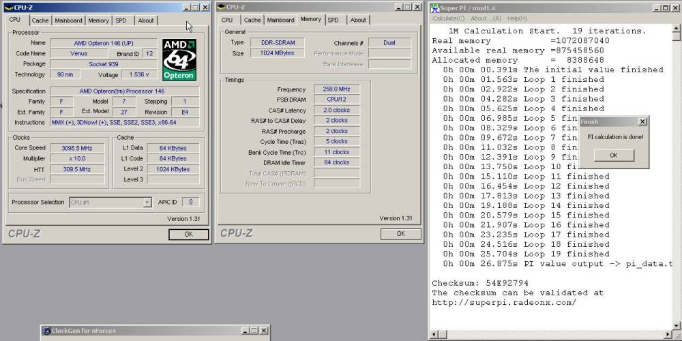Click the FSB:DRAM value CPU/12

[337, 100]
